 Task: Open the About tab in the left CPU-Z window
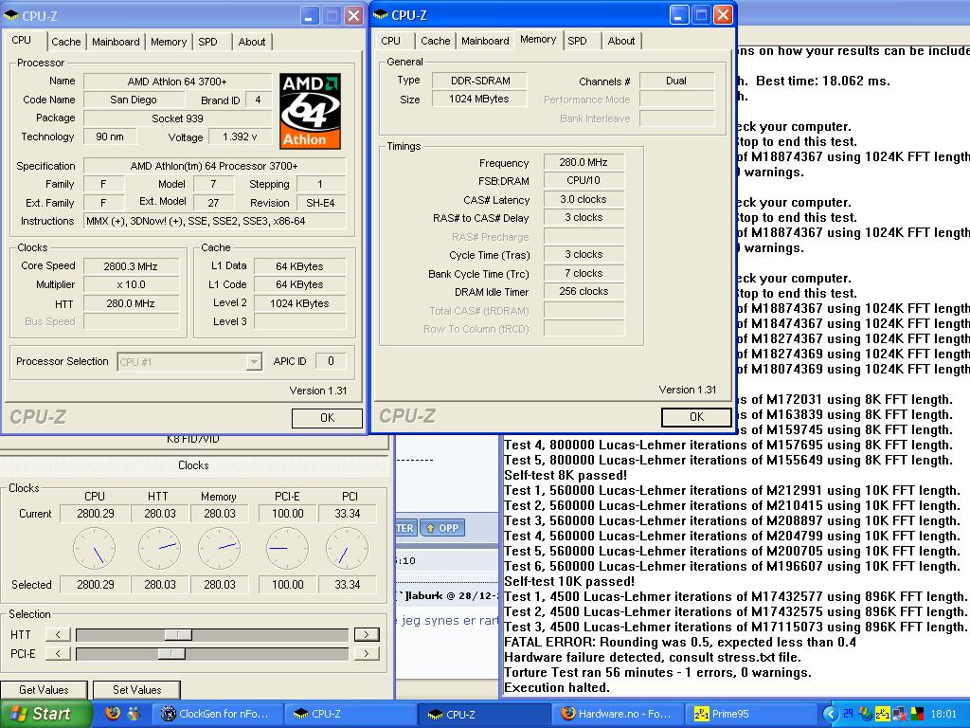coord(252,42)
